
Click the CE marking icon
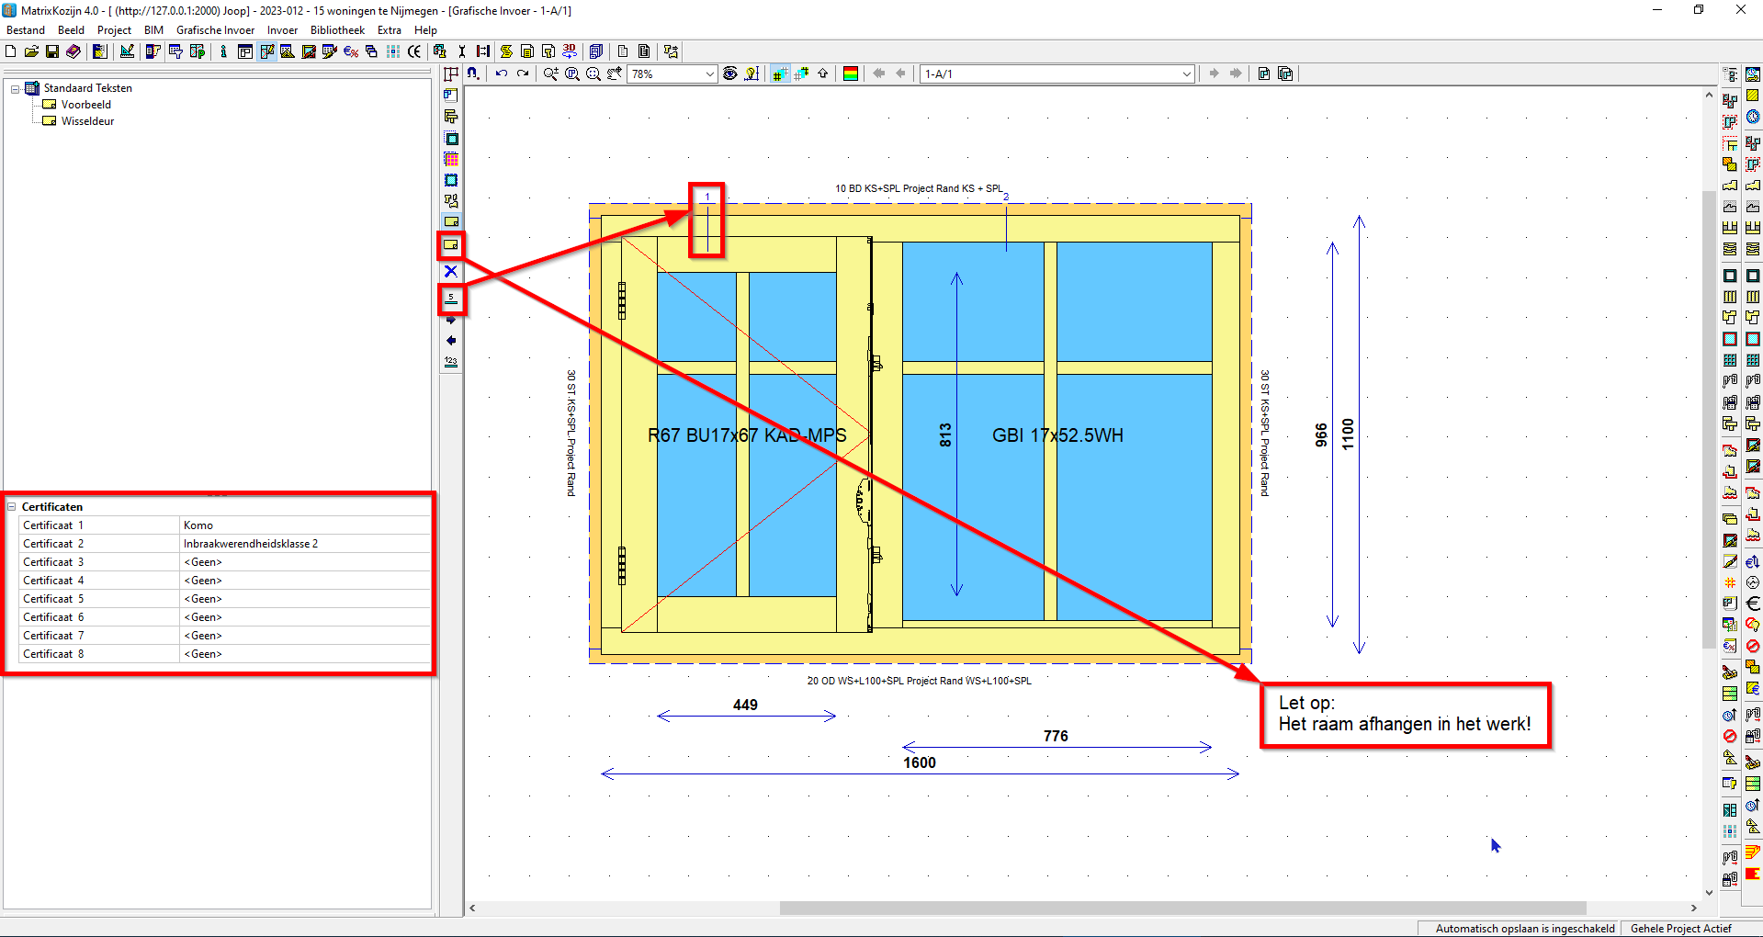click(414, 51)
